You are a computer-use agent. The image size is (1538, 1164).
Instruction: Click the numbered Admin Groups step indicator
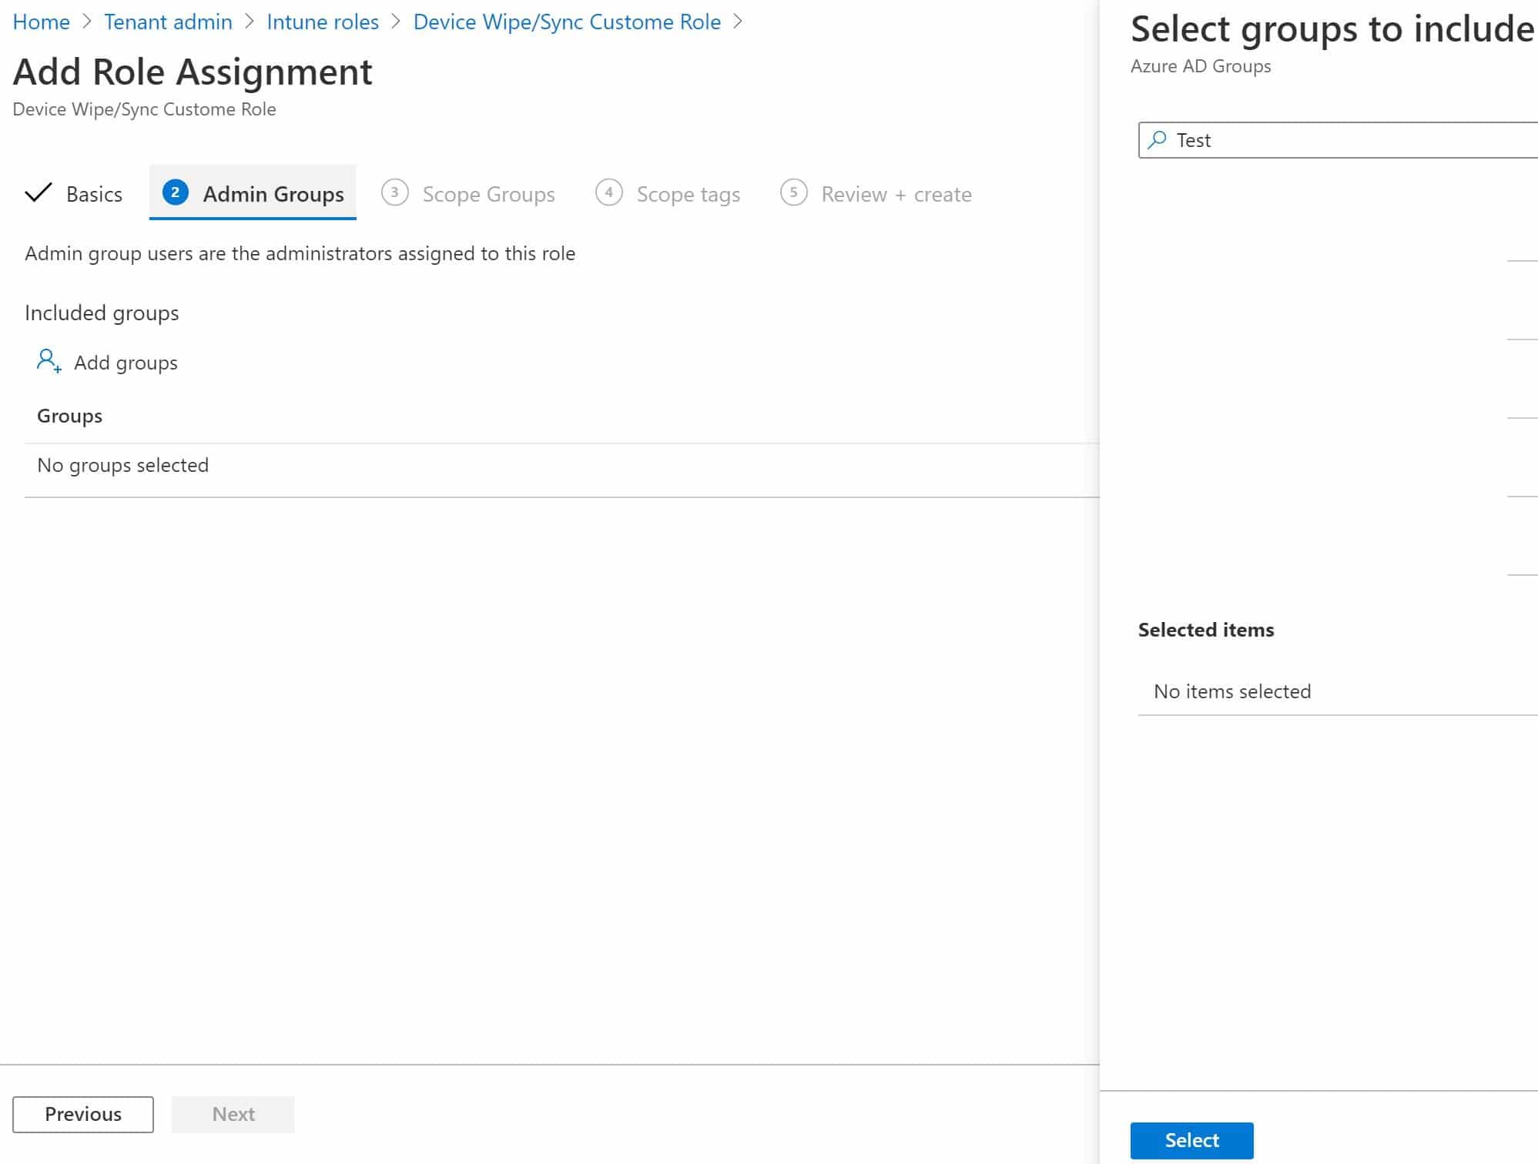pos(175,194)
